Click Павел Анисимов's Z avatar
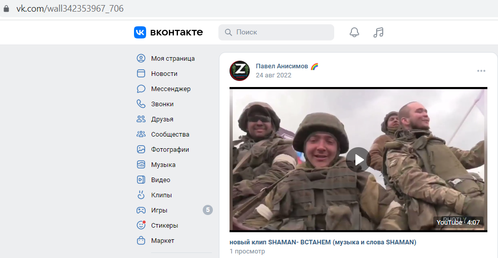Image resolution: width=498 pixels, height=258 pixels. [240, 70]
